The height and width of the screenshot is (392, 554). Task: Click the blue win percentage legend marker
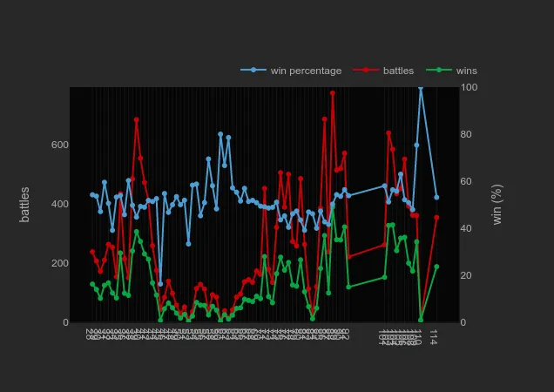(x=253, y=70)
